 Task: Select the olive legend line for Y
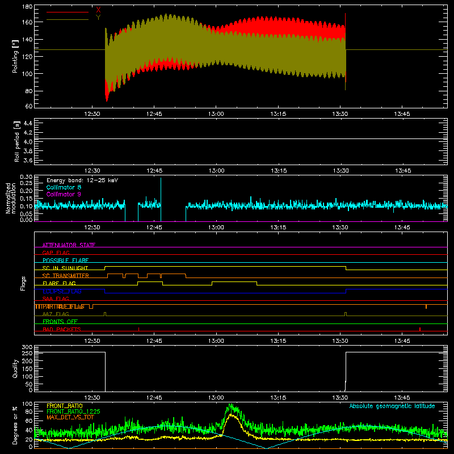coord(68,19)
